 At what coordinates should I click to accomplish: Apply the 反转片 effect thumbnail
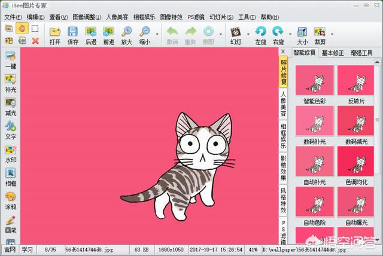click(355, 80)
